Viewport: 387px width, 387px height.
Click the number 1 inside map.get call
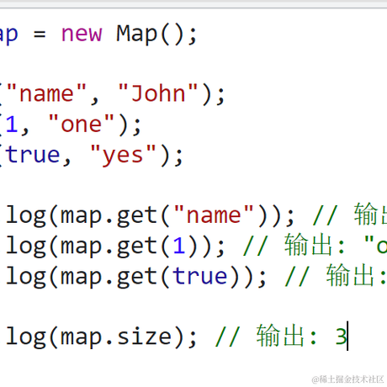(179, 246)
